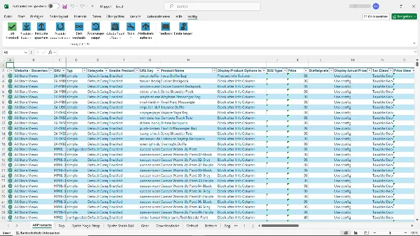Click the horizontal scrollbar thumb

(280, 226)
